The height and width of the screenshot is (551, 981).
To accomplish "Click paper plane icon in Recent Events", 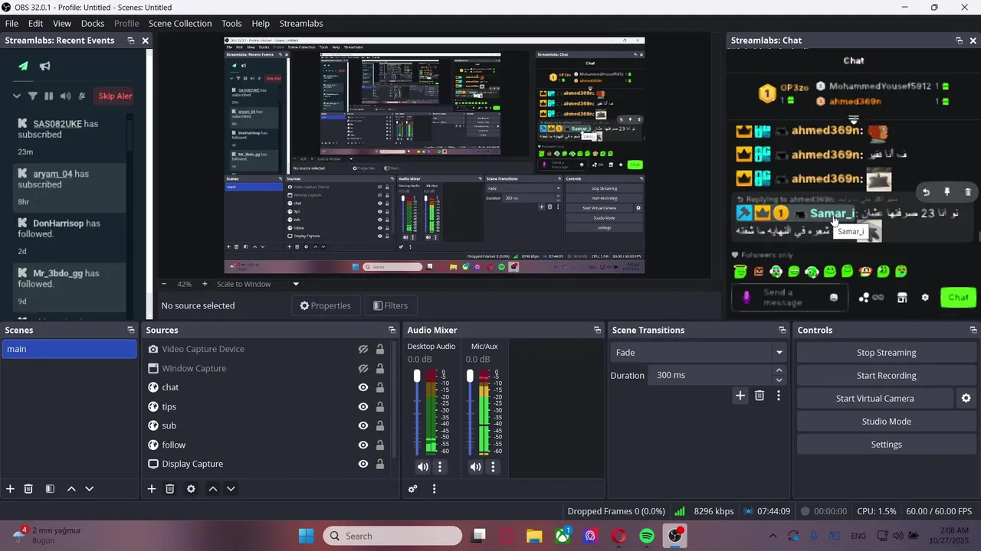I will (x=23, y=66).
